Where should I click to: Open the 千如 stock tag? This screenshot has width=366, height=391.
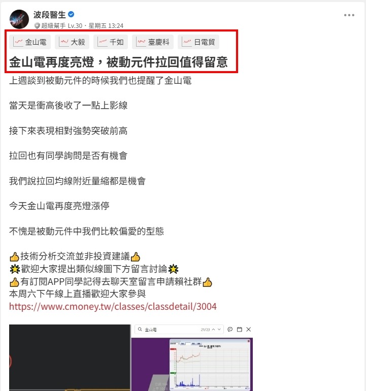[111, 42]
